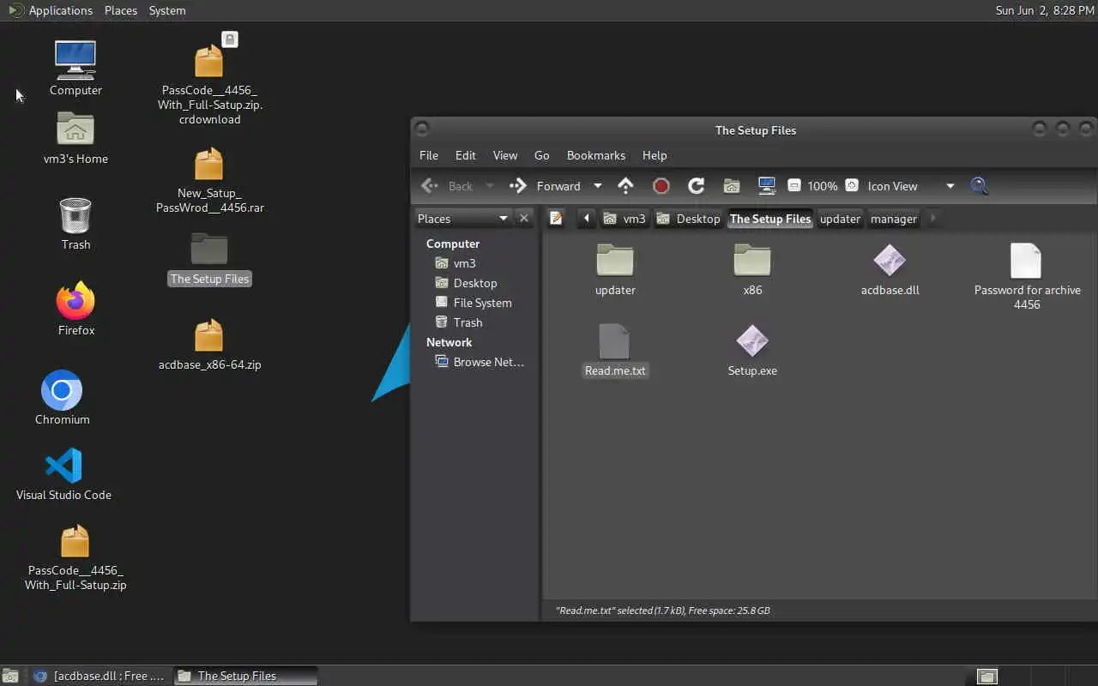Zoom in using the plus button

[852, 186]
